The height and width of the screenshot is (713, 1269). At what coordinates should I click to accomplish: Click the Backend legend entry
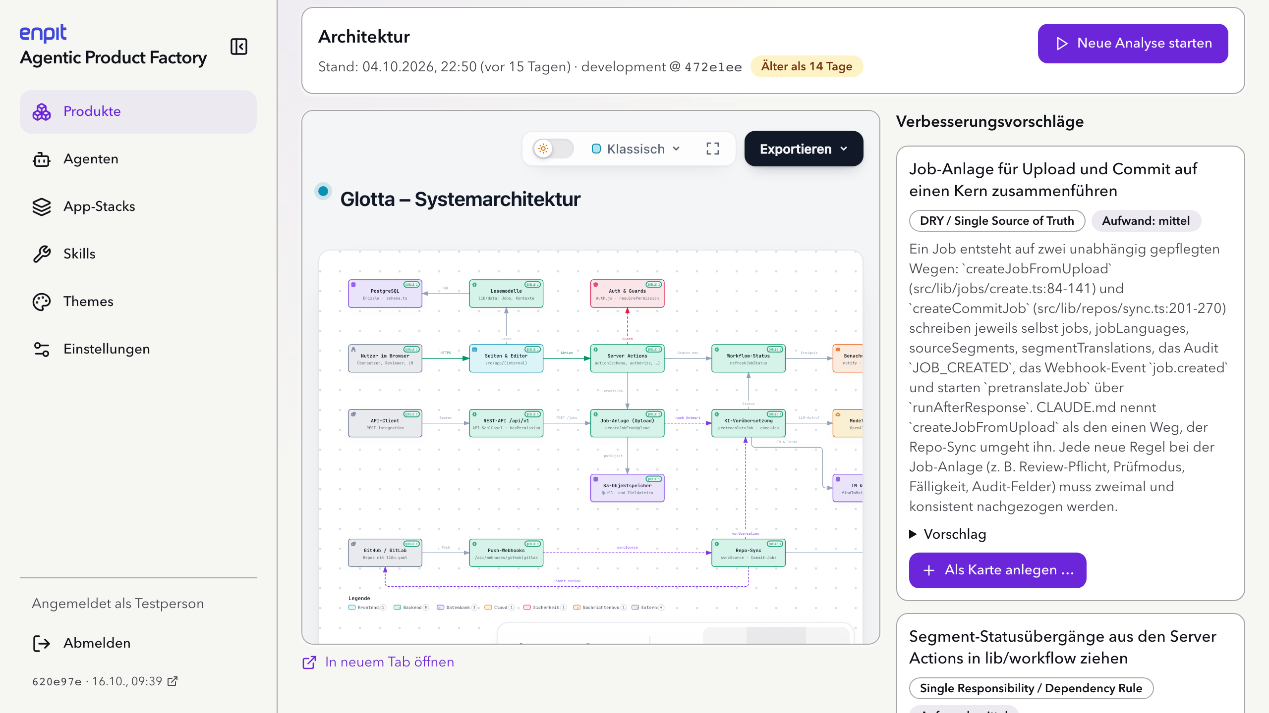click(411, 608)
